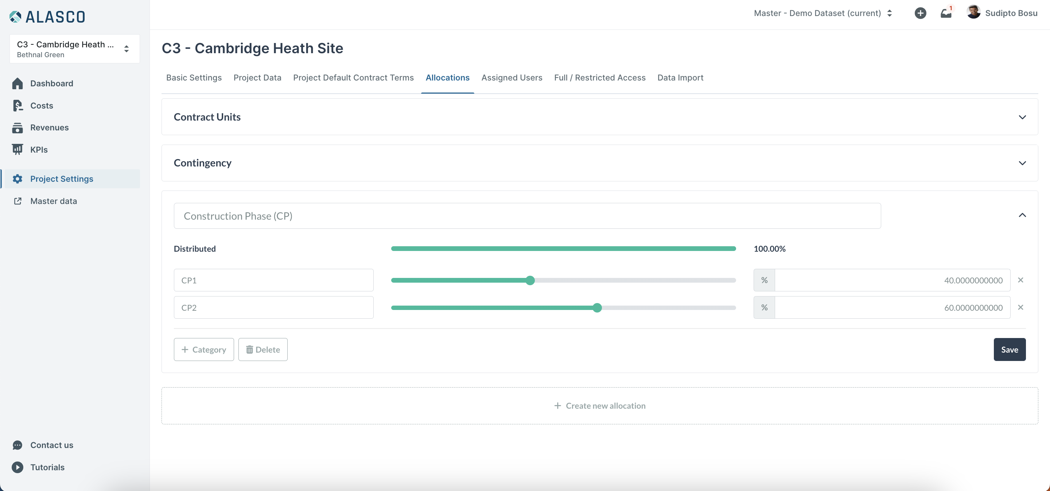Screen dimensions: 1050x491
Task: Click the Dashboard home icon
Action: pos(17,83)
